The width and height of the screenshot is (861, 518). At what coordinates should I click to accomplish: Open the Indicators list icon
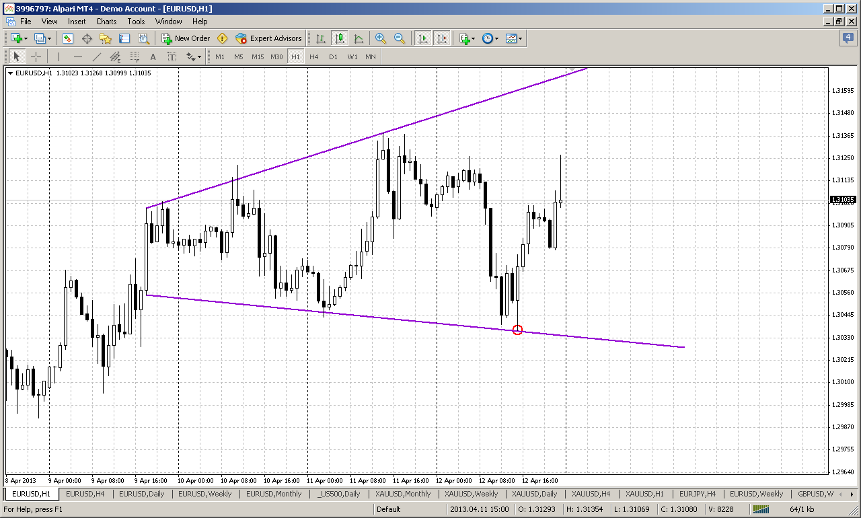click(x=464, y=38)
